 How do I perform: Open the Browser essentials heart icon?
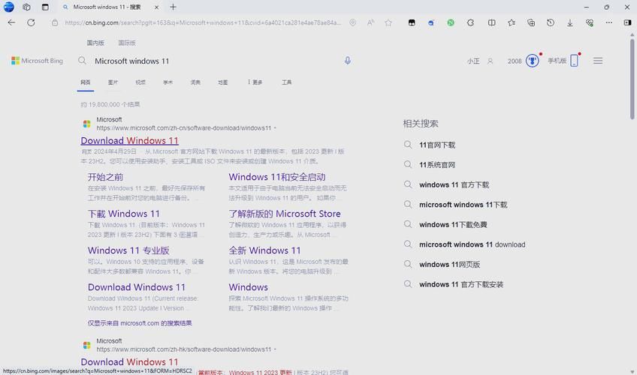[x=590, y=22]
